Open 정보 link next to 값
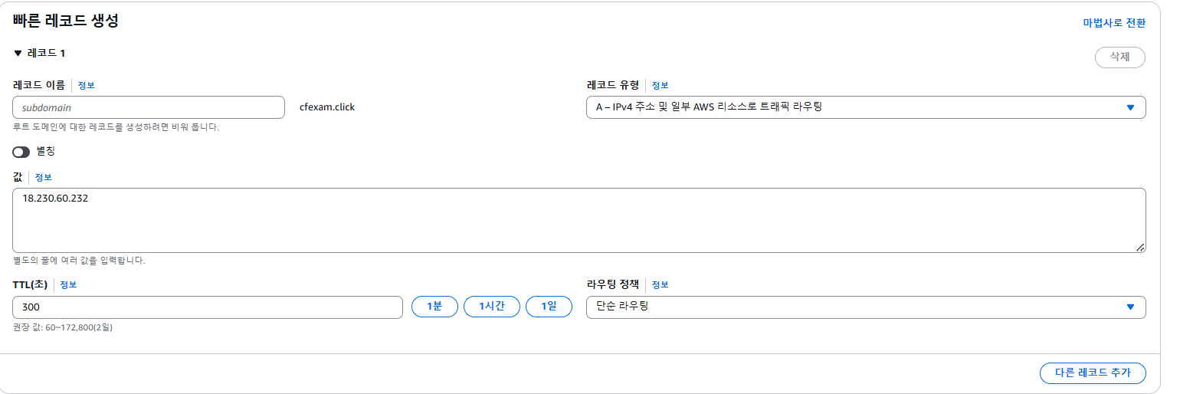The image size is (1180, 394). click(43, 177)
